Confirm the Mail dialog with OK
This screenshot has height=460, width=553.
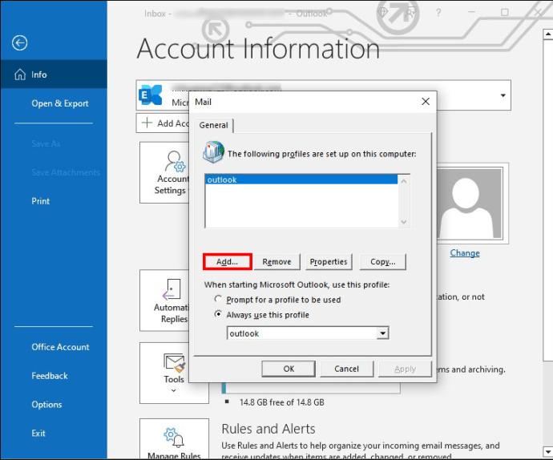point(289,369)
